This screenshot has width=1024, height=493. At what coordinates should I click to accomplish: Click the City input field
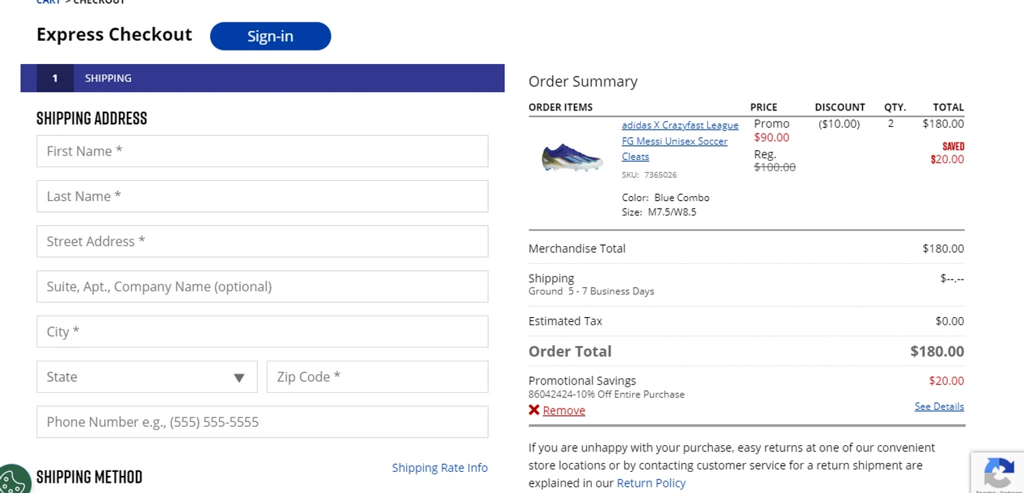pyautogui.click(x=262, y=331)
